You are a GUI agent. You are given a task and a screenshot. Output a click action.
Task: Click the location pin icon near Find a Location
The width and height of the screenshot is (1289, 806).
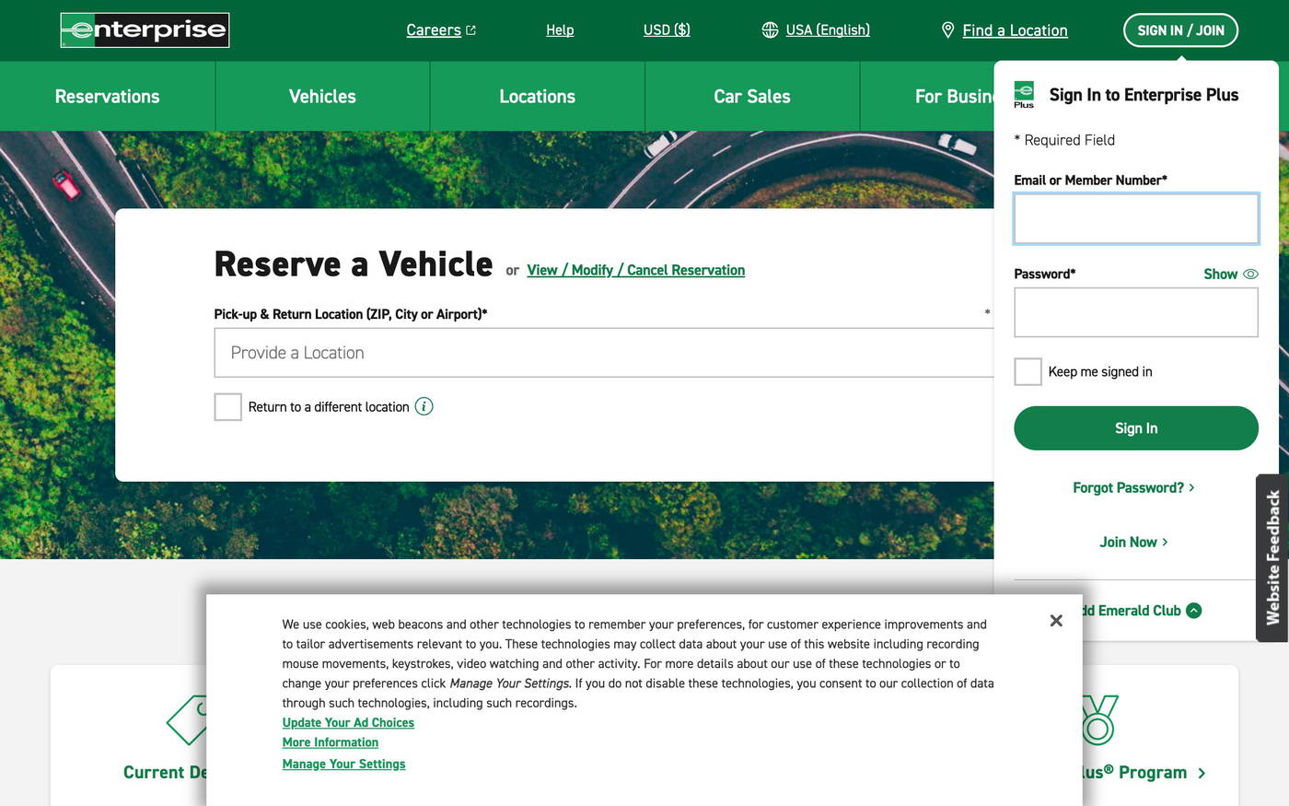(x=946, y=29)
